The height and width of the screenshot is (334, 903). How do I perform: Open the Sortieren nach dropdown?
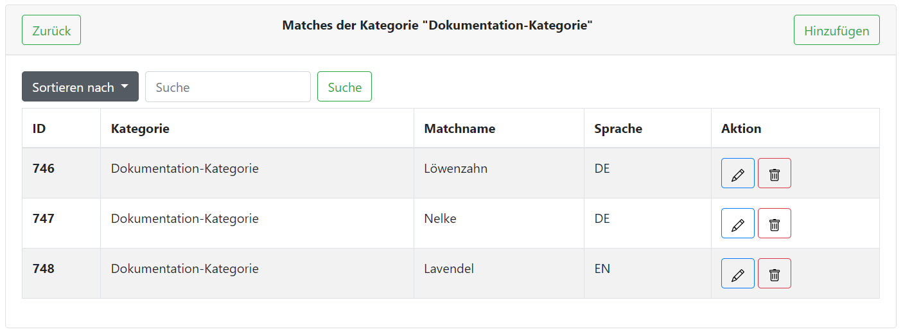[x=80, y=87]
